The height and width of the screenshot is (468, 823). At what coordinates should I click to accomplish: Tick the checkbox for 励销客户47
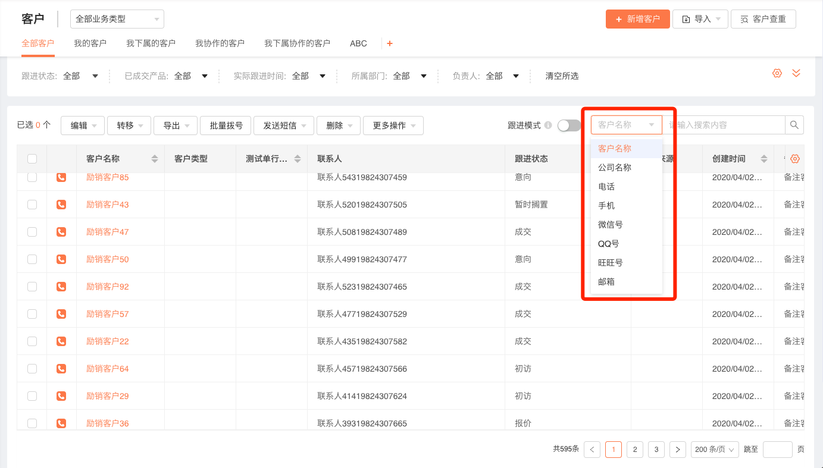coord(32,232)
